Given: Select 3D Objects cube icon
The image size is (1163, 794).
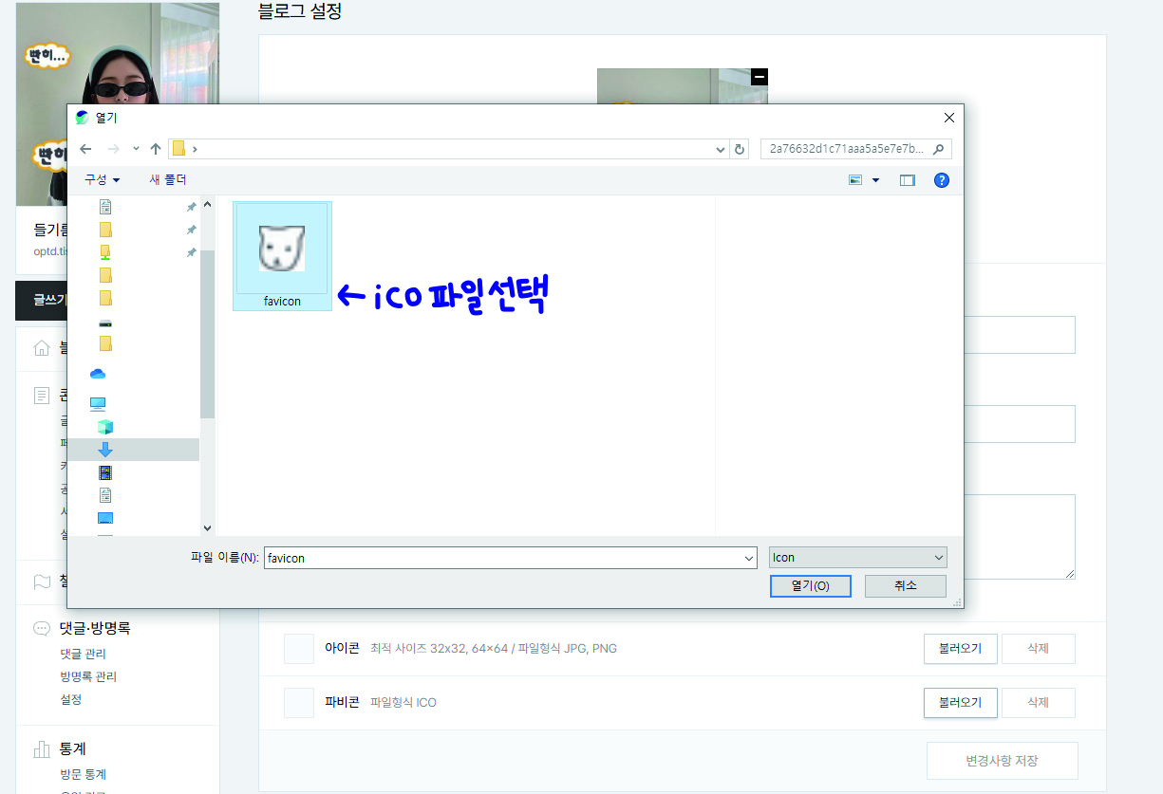Looking at the screenshot, I should pyautogui.click(x=105, y=427).
